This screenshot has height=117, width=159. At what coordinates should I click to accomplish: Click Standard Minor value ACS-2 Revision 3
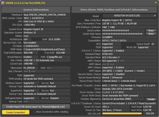coord(111,57)
